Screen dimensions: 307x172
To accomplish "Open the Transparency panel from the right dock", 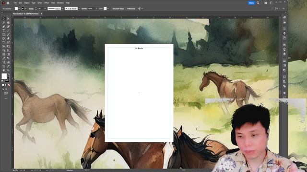I will point(284,70).
